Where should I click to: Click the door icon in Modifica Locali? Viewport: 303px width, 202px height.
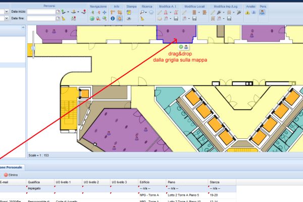[x=194, y=12]
